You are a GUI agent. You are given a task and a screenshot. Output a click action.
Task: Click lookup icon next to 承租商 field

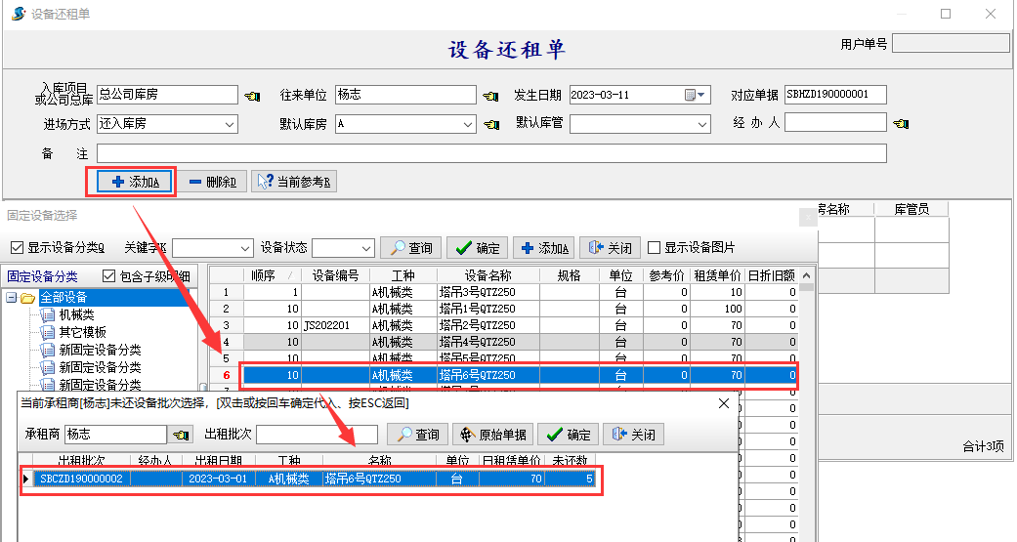(182, 435)
